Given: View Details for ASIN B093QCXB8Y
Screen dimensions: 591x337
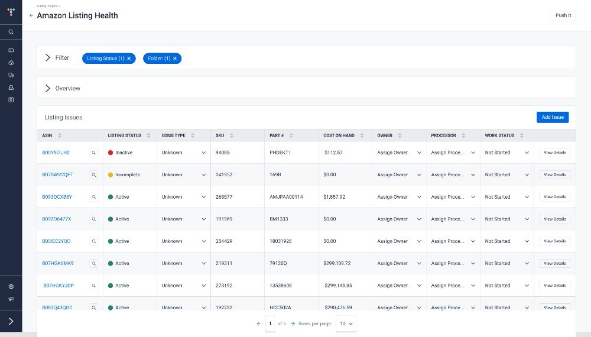Looking at the screenshot, I should 555,197.
